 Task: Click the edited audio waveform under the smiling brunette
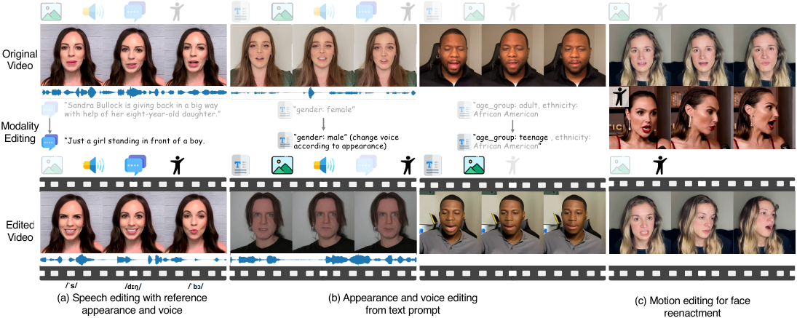coord(133,260)
